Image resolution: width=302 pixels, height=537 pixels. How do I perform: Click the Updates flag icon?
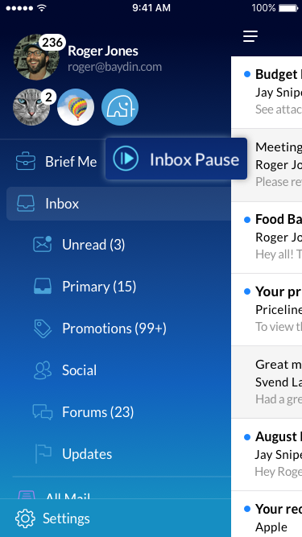[43, 454]
